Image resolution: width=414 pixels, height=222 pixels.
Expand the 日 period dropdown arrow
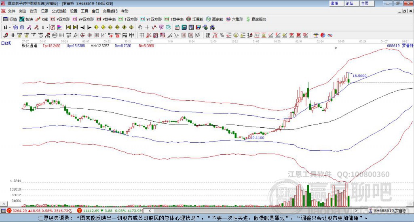pos(10,27)
